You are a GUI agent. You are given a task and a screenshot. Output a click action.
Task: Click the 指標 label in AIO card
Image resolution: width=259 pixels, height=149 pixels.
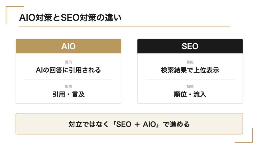[x=68, y=86]
